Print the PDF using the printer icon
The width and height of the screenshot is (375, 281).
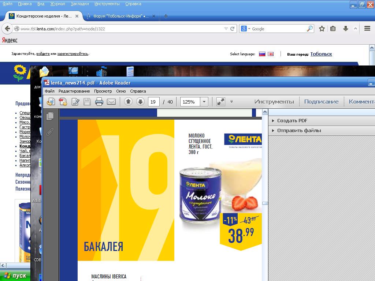tap(99, 102)
